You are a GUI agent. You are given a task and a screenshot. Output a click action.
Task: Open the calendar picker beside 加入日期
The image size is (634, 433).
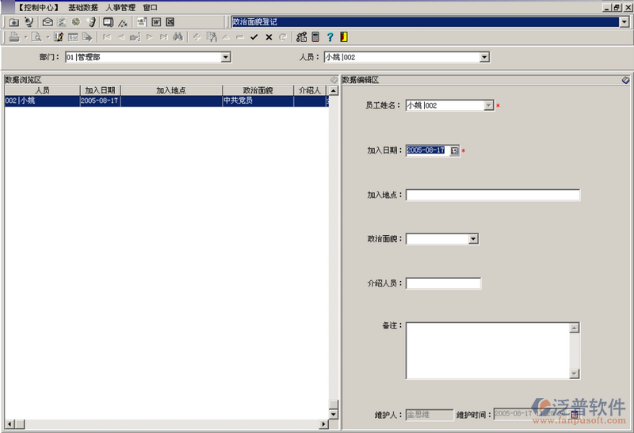455,150
